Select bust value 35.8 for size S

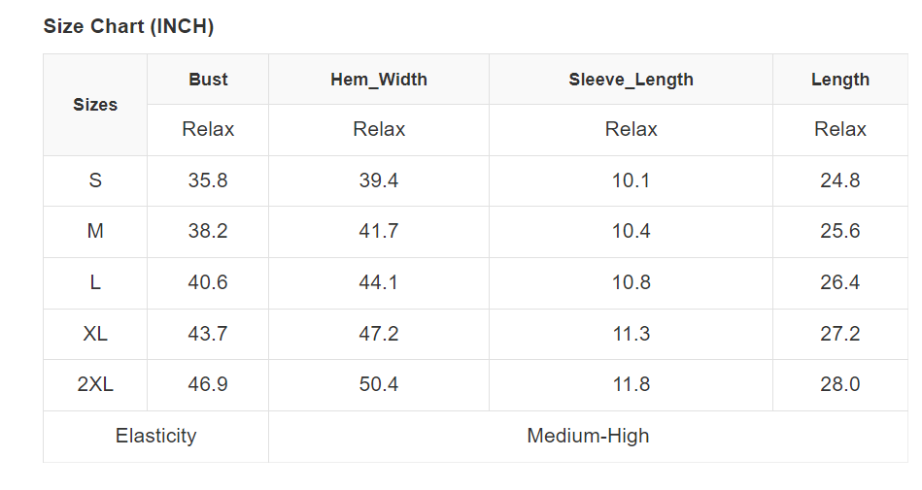coord(208,180)
